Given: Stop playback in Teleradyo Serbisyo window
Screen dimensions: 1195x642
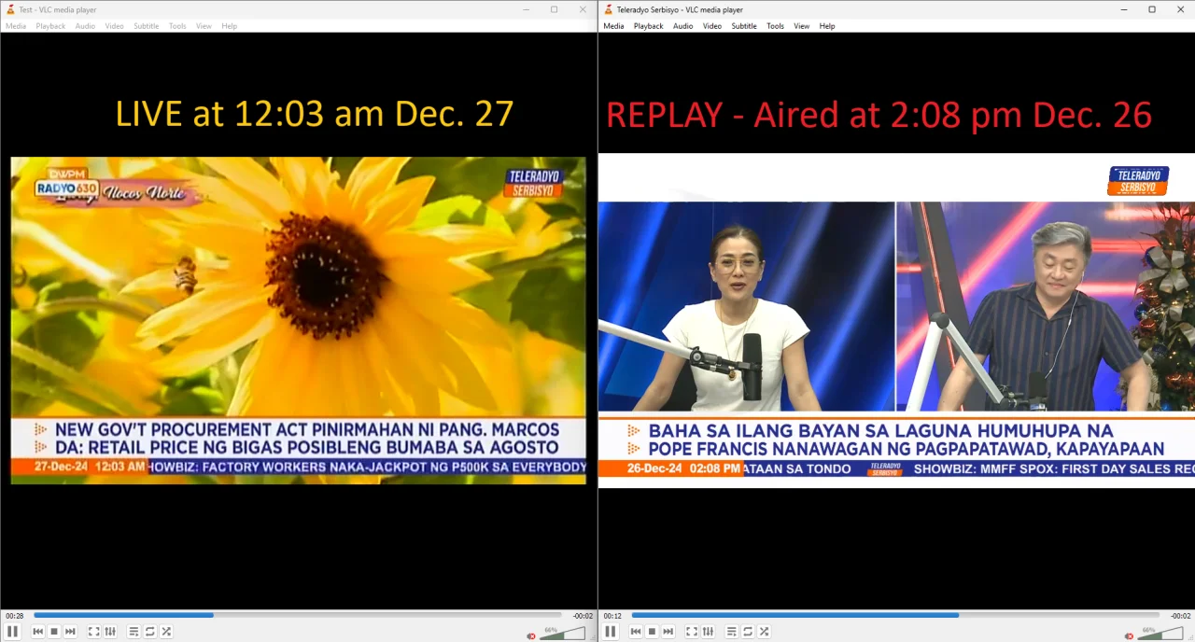Looking at the screenshot, I should pos(652,632).
